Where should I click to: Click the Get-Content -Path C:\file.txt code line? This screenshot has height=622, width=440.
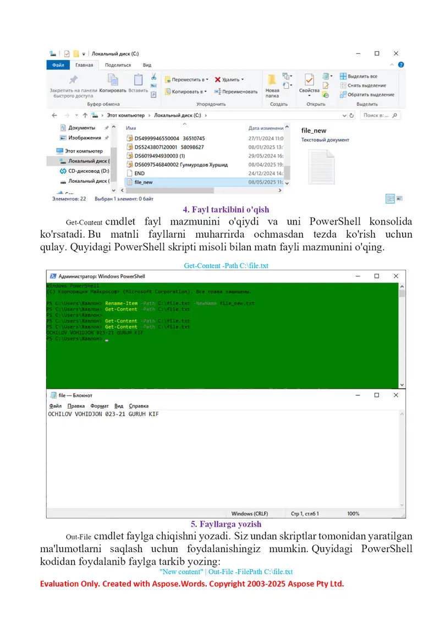tap(226, 266)
